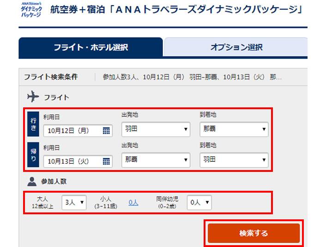The image size is (326, 247).
Task: Expand the outbound 出発地 dropdown showing 羽田
Action: [156, 129]
